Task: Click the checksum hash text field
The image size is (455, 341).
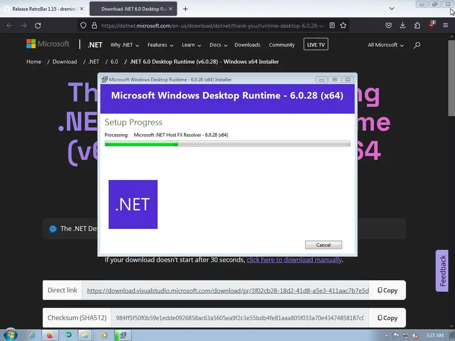Action: (240, 318)
